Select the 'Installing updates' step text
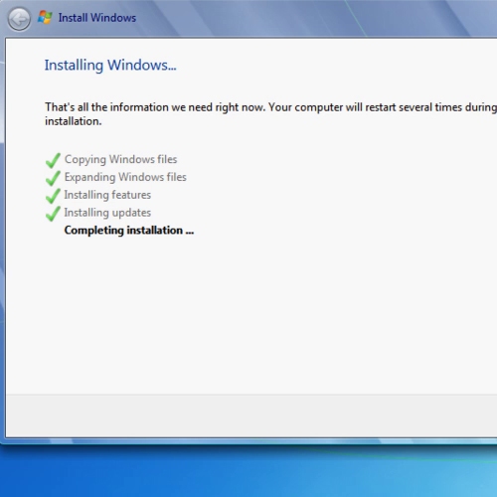Viewport: 497px width, 497px height. pyautogui.click(x=107, y=213)
